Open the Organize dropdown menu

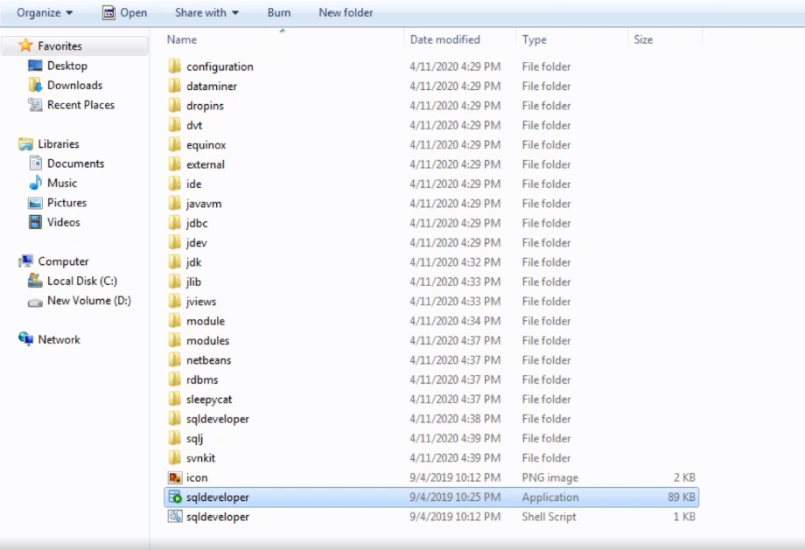click(x=45, y=12)
